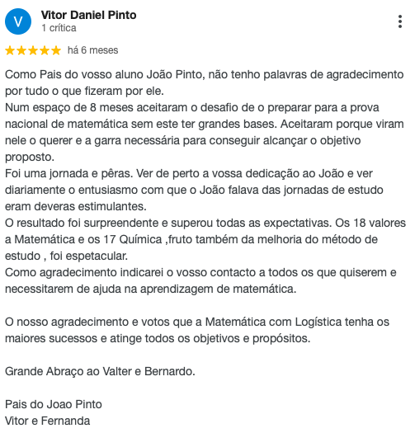Click the 'há 6 meses' timestamp
The image size is (415, 433).
coord(93,50)
